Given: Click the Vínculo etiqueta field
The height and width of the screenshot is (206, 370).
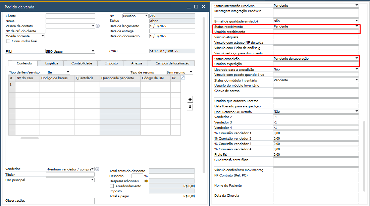Looking at the screenshot, I should coord(316,37).
